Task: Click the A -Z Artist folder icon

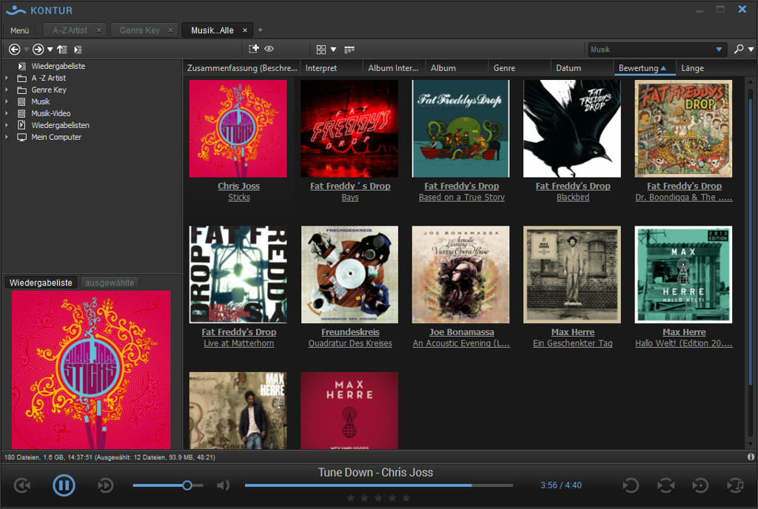Action: tap(21, 78)
